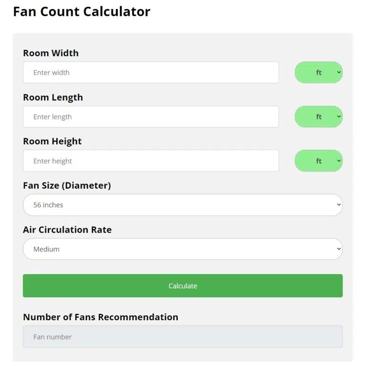Focus the Room Height input field
The image size is (366, 366).
click(x=151, y=161)
